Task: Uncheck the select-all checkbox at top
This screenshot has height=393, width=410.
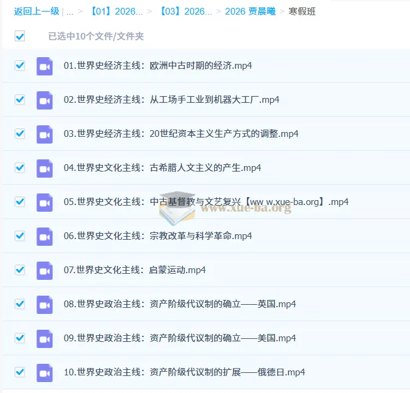Action: (x=20, y=36)
